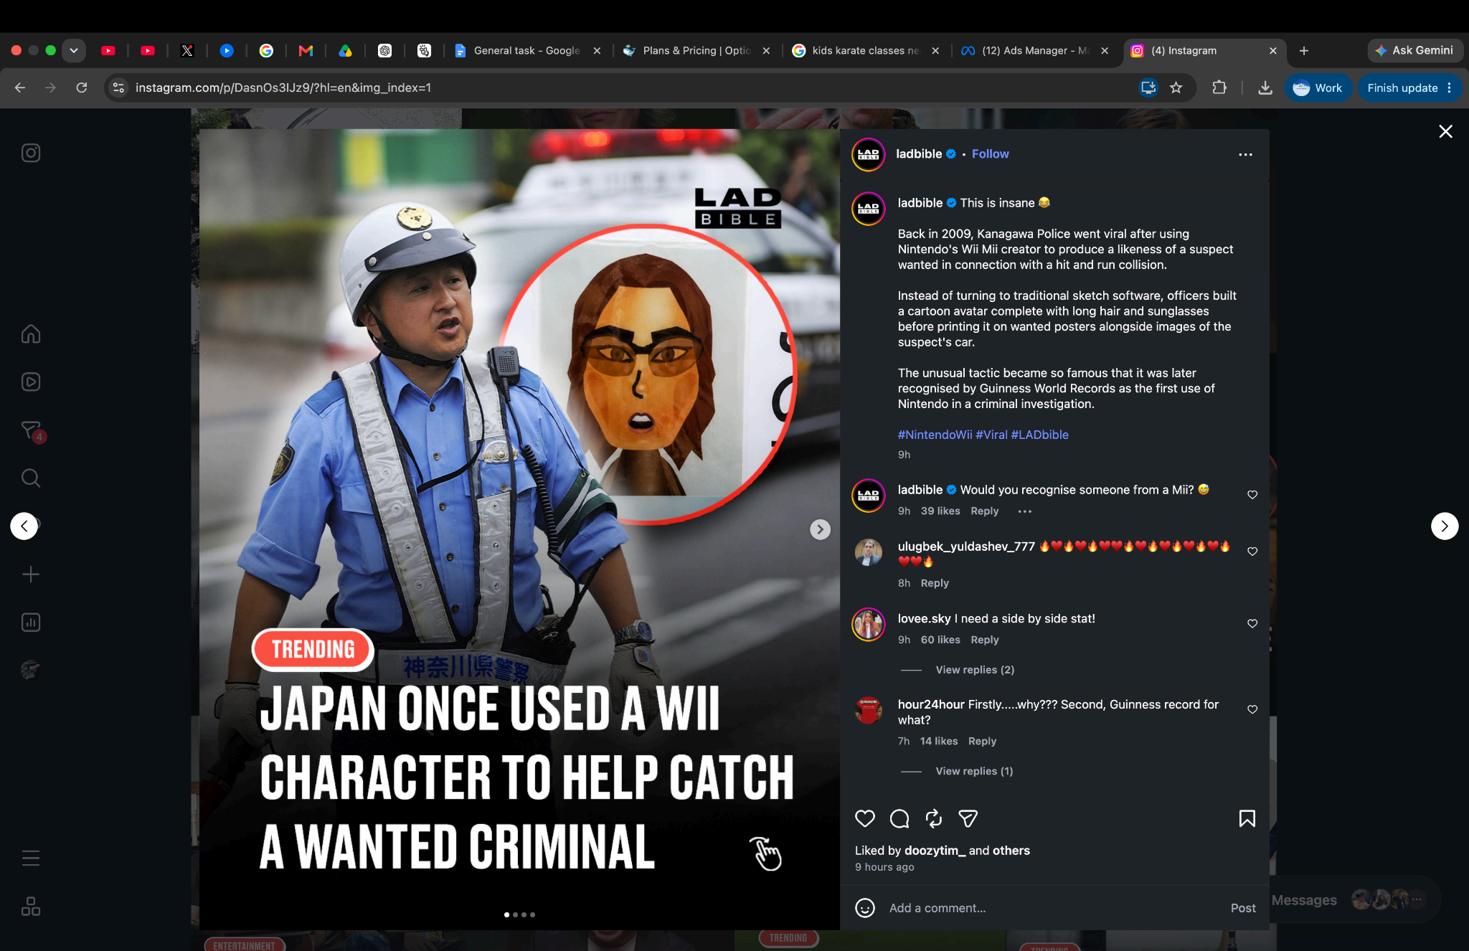Click the comment bubble icon
The image size is (1469, 951).
point(899,818)
